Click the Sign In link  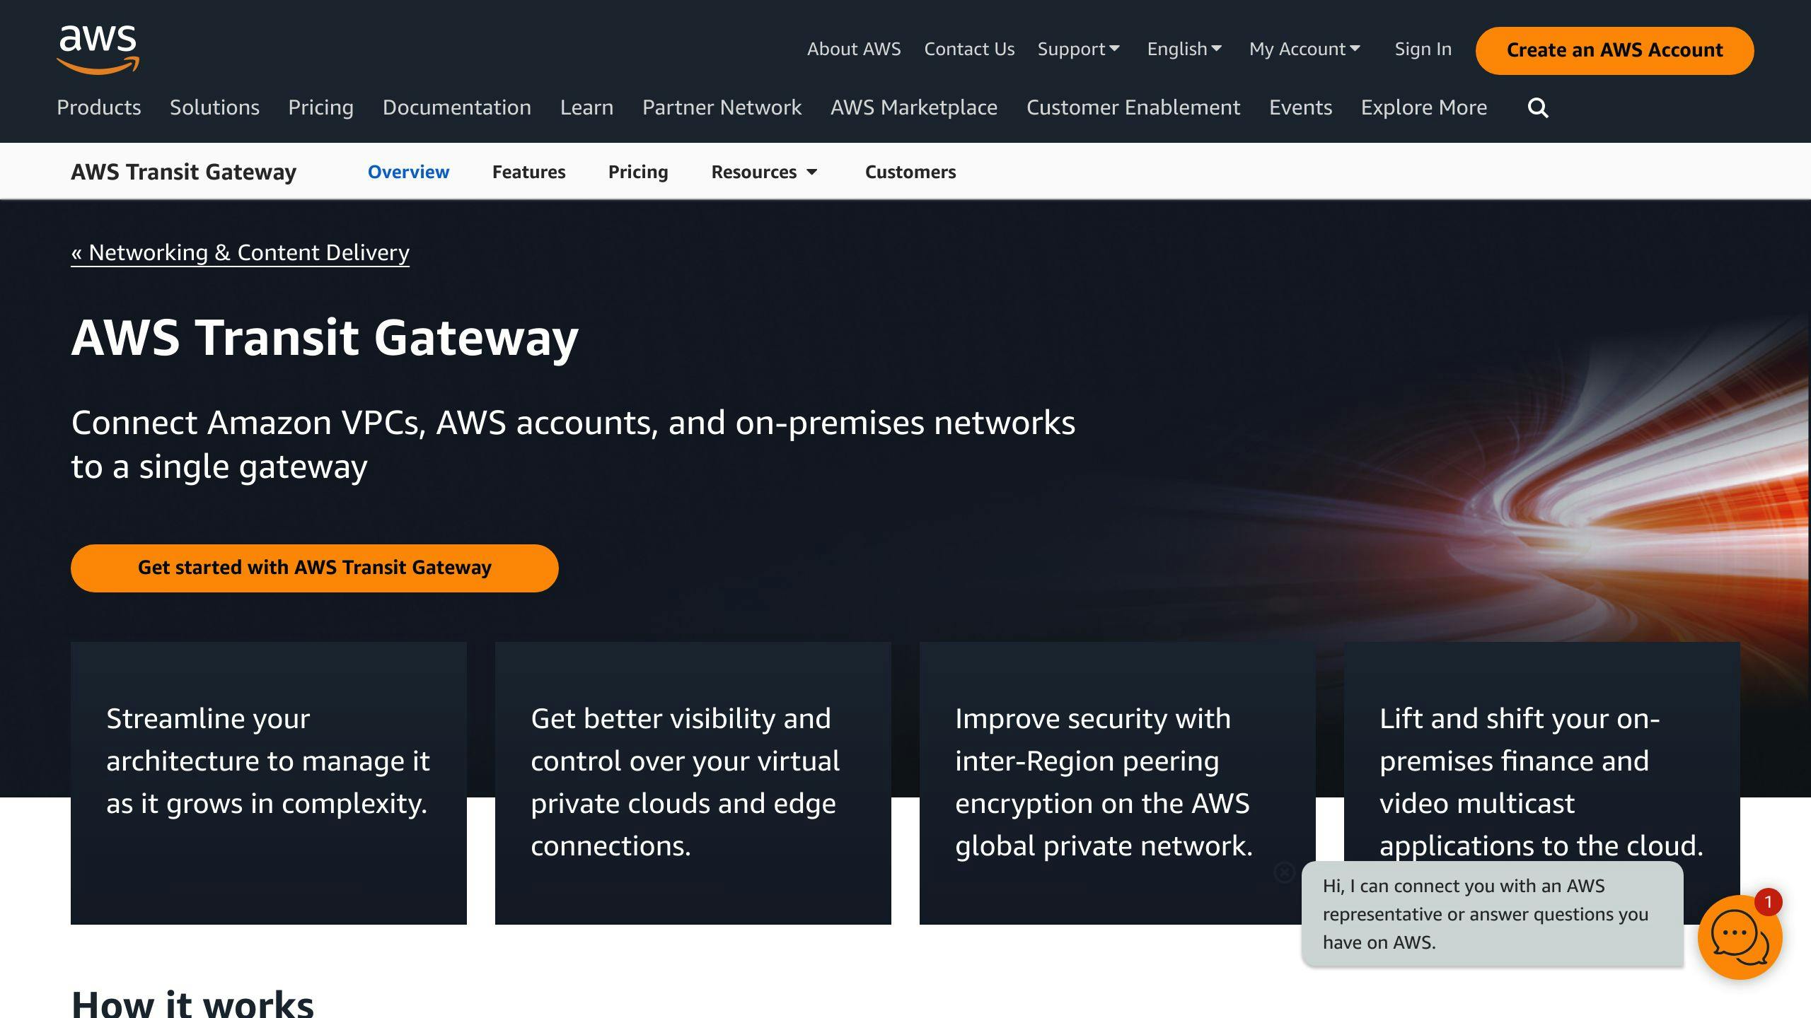[1423, 49]
